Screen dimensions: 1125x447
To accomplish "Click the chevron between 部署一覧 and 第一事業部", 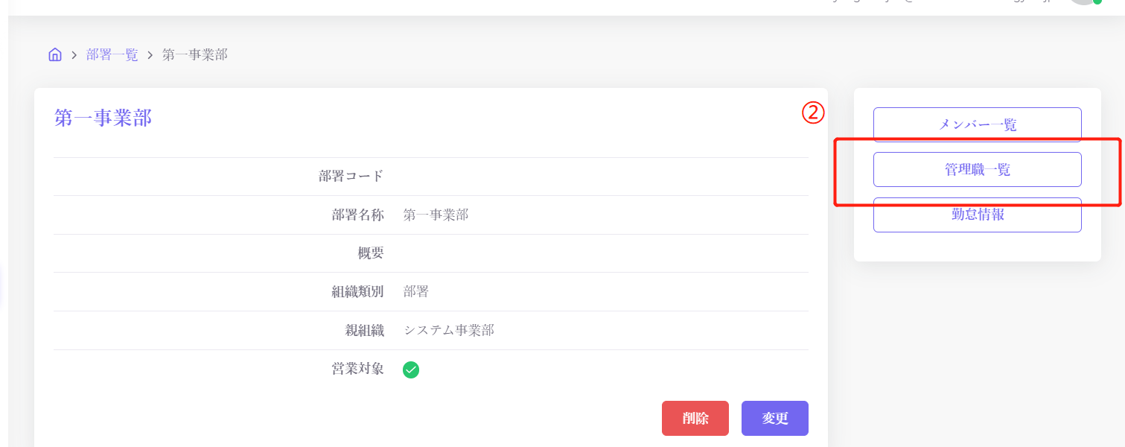I will (150, 55).
